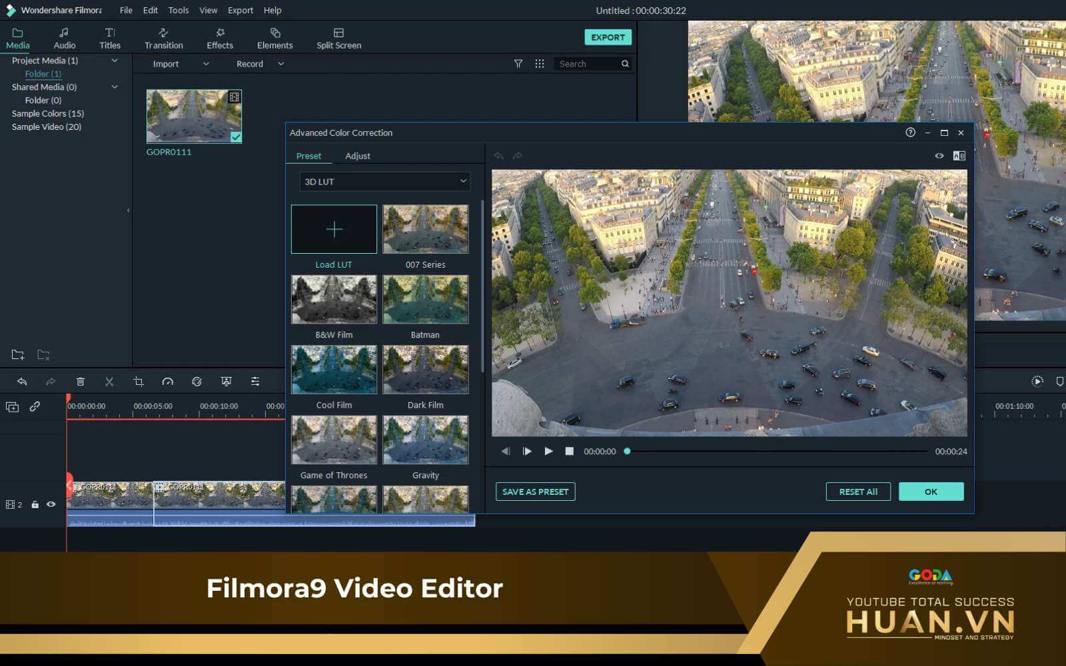Click the preview playback position slider handle

(x=627, y=452)
